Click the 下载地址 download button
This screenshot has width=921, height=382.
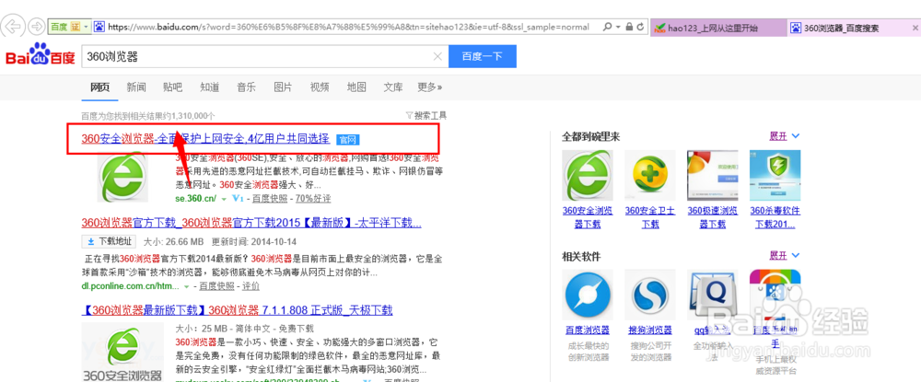click(109, 241)
